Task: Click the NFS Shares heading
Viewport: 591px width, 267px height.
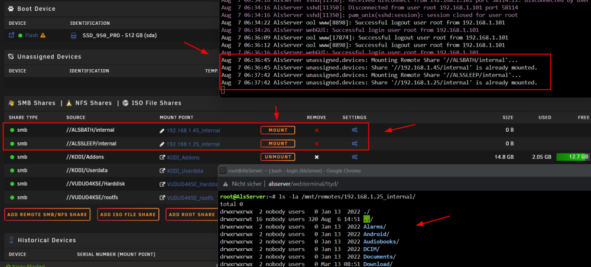Action: tap(93, 103)
